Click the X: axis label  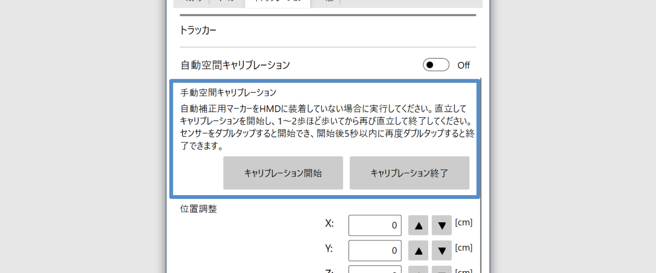pyautogui.click(x=329, y=223)
